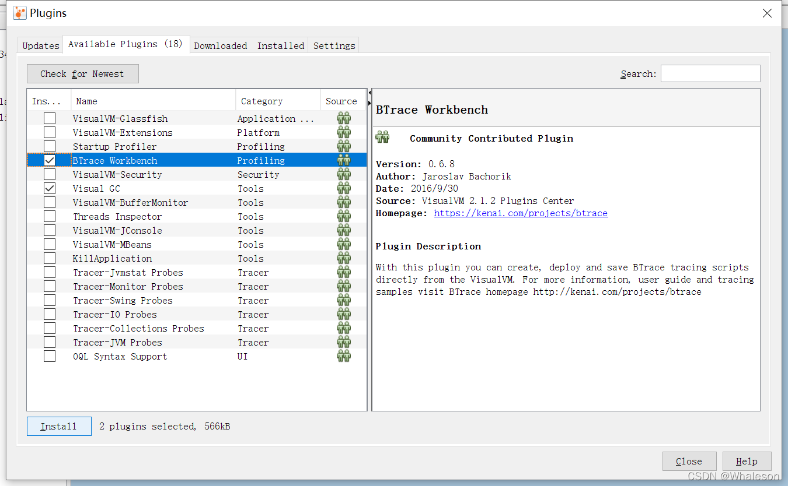The width and height of the screenshot is (788, 486).
Task: Select the Available Plugins (18) tab
Action: click(125, 44)
